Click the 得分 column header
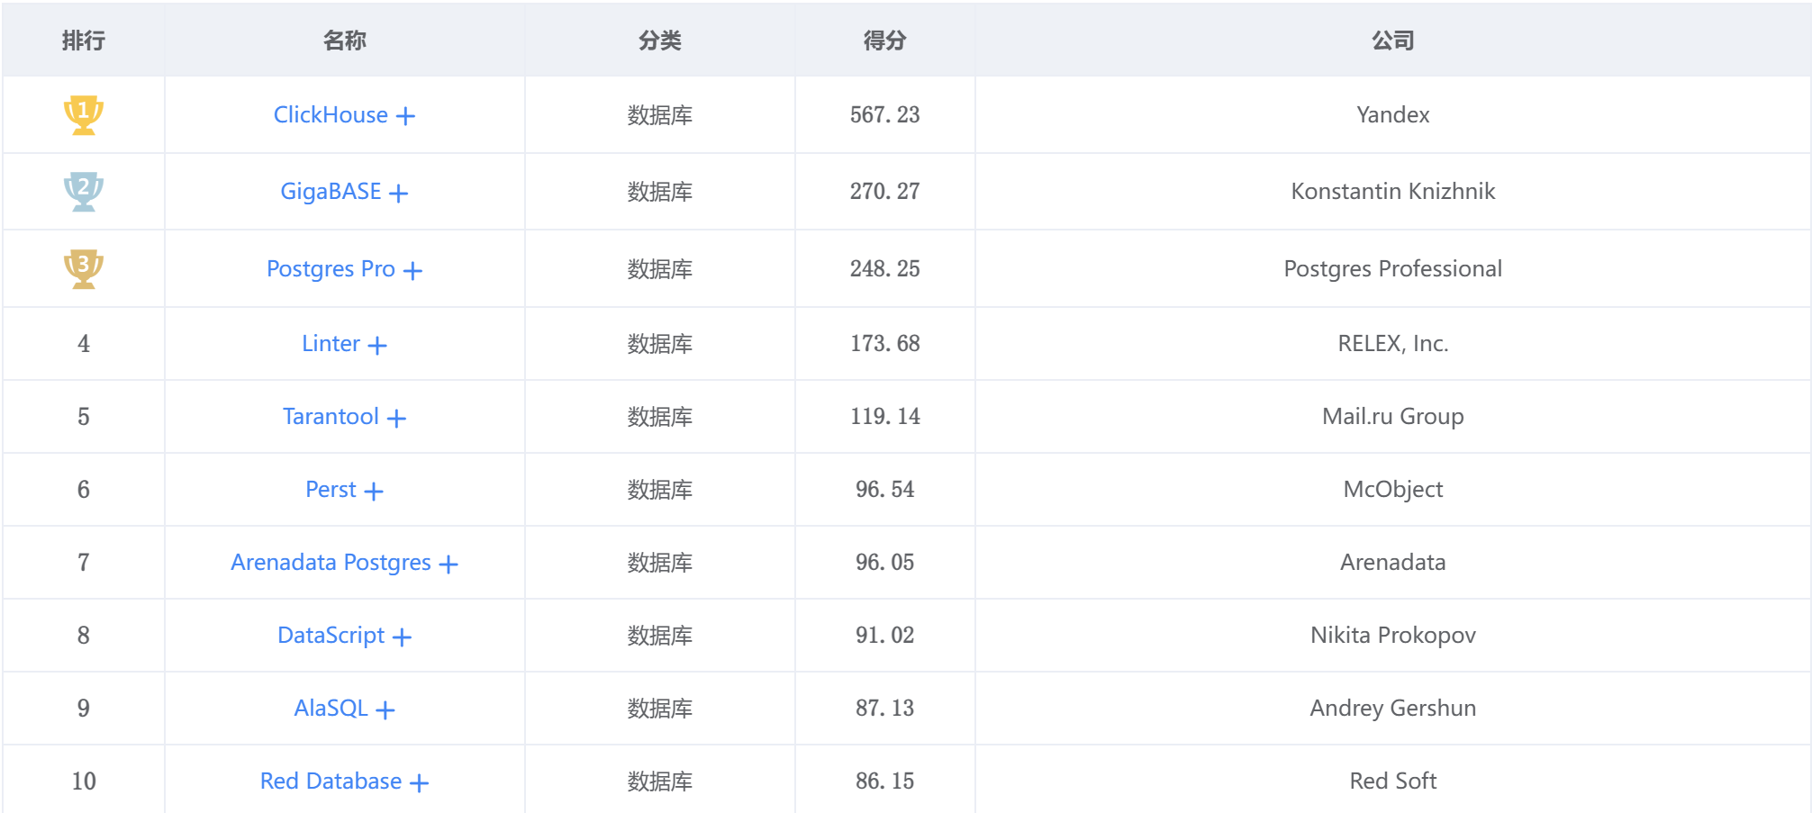 coord(884,41)
